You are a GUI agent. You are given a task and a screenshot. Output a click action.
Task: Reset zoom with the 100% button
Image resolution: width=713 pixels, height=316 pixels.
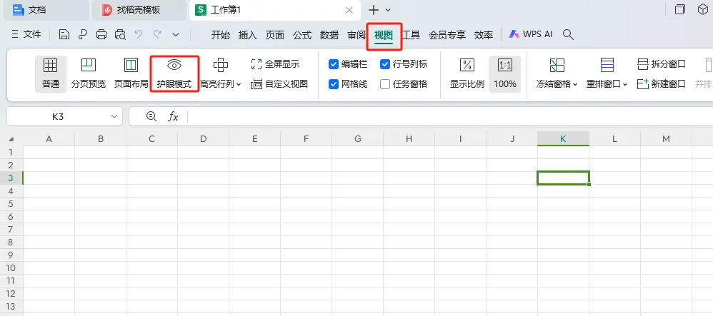pos(505,74)
